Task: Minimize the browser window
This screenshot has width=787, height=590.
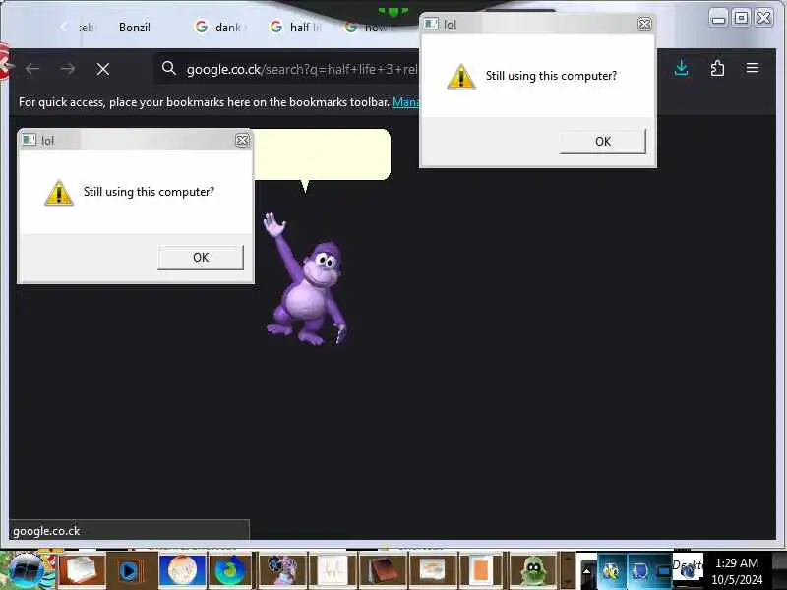Action: coord(718,18)
